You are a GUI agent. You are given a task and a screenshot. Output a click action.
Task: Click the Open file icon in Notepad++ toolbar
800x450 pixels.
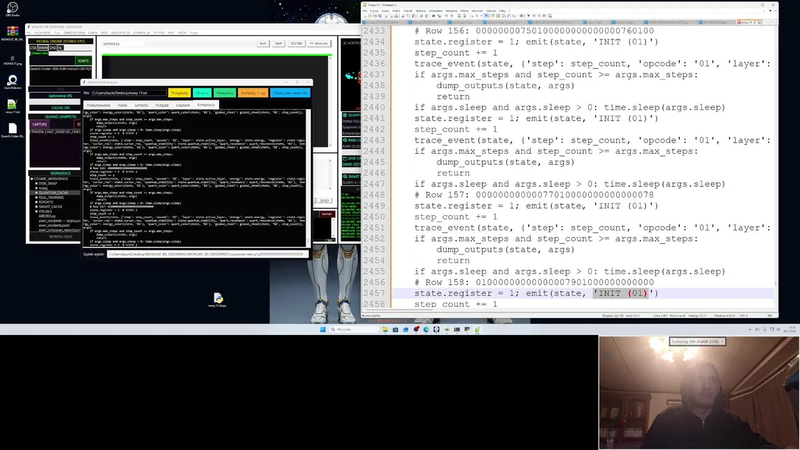coord(369,16)
